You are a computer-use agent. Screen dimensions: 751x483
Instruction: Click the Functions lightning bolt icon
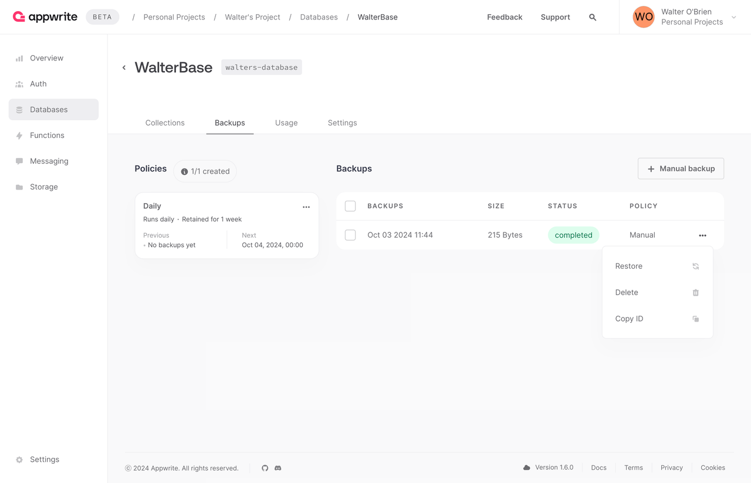pyautogui.click(x=19, y=136)
